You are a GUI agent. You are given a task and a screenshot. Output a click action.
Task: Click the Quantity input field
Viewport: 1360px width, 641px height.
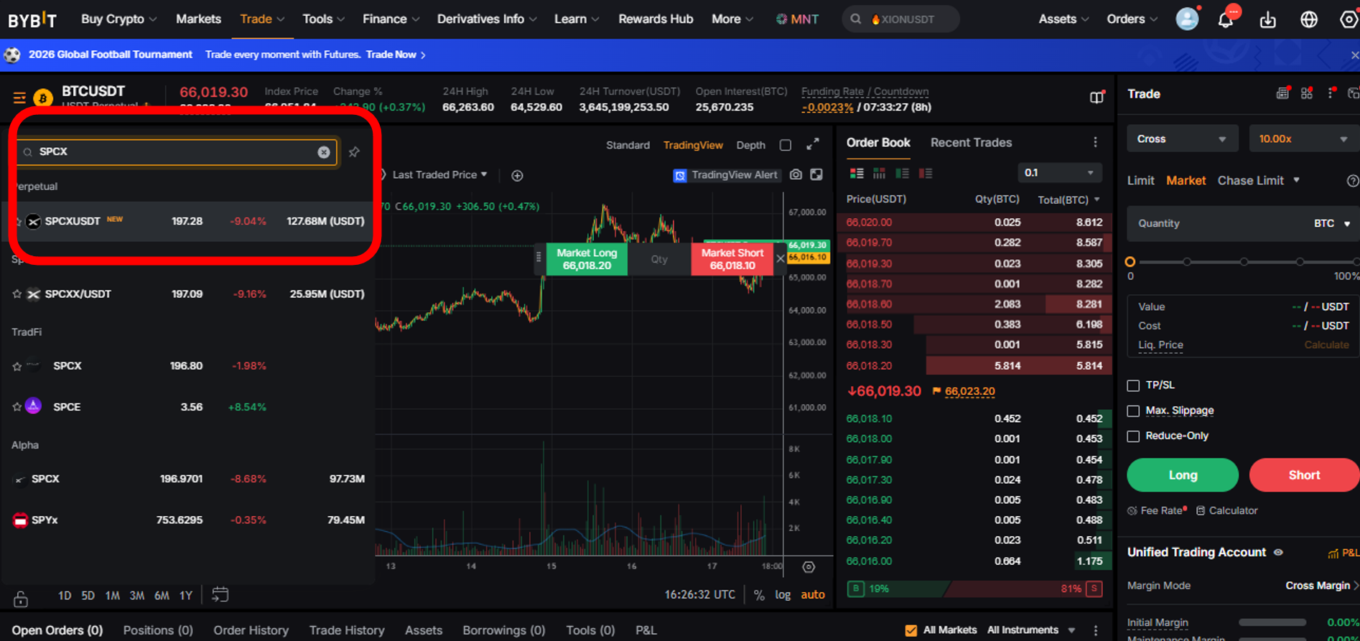1242,223
